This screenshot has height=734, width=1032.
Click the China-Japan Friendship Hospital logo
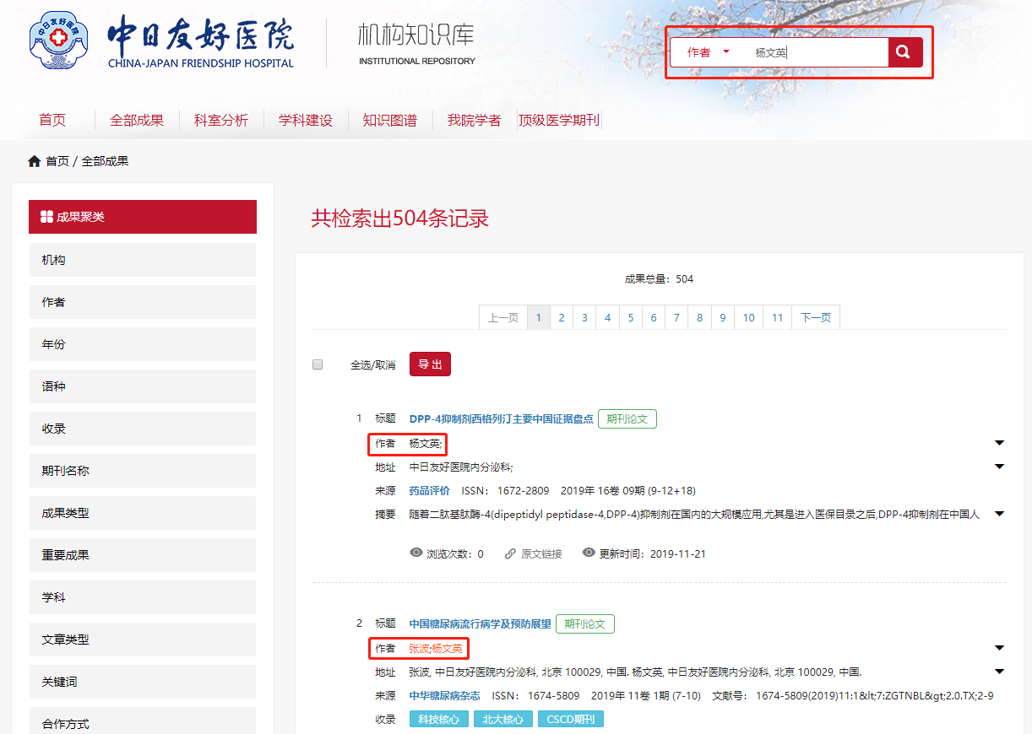[59, 40]
